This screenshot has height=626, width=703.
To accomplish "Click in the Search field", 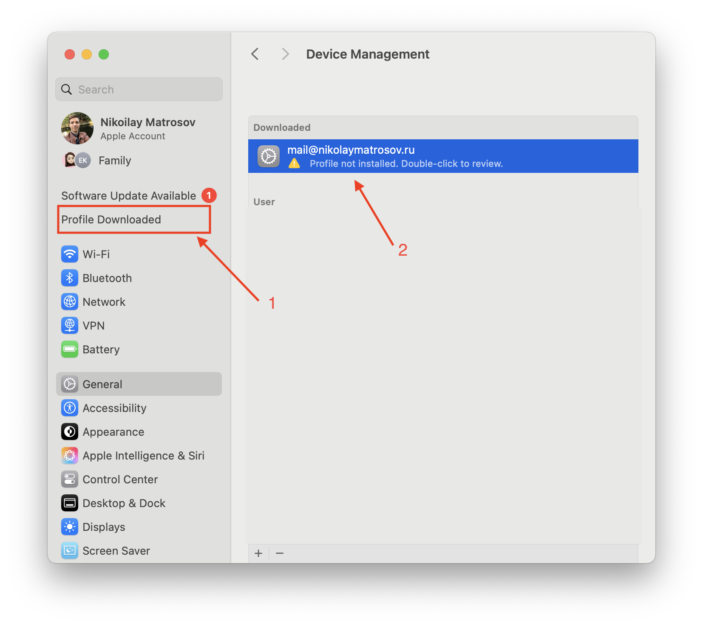I will pos(145,90).
